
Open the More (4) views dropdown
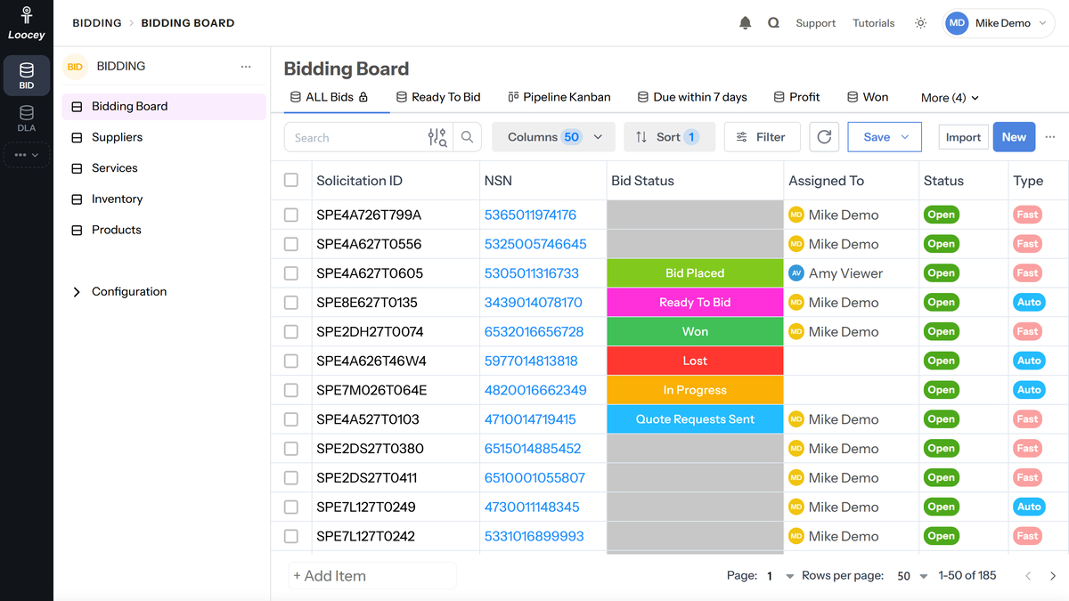(950, 98)
